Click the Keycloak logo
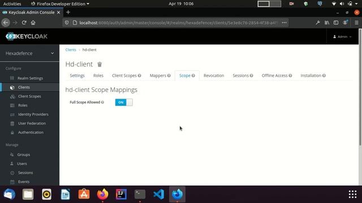This screenshot has width=362, height=203. pyautogui.click(x=27, y=36)
